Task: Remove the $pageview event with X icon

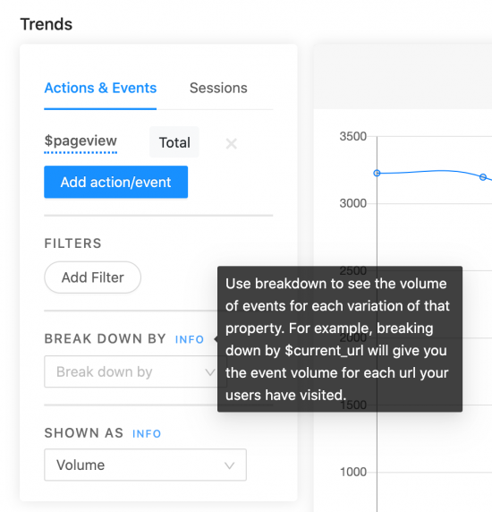Action: (x=232, y=143)
